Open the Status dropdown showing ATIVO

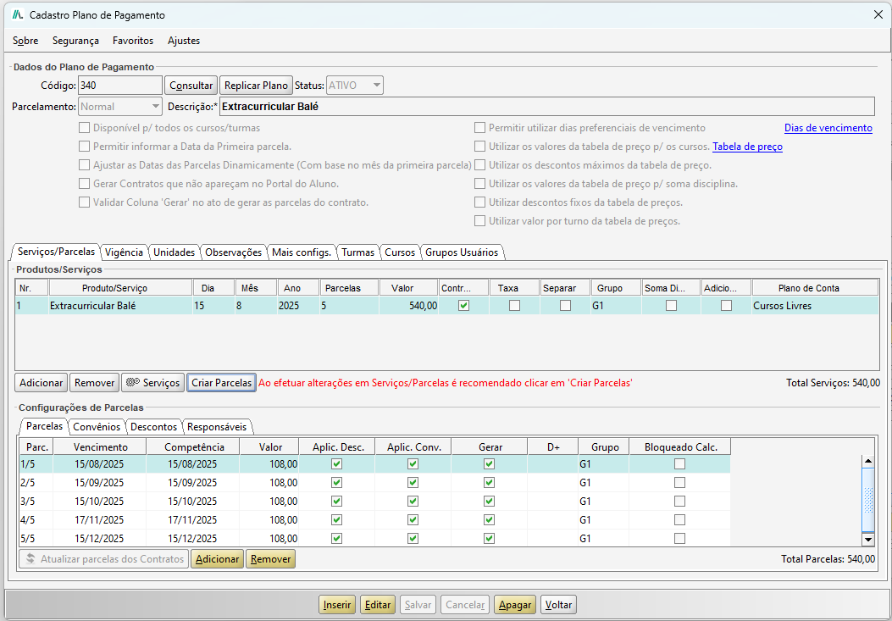click(x=355, y=86)
